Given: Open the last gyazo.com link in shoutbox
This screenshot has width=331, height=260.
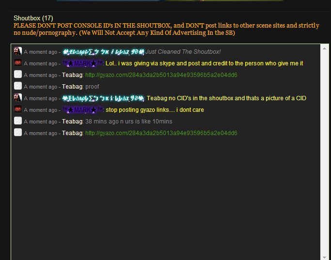Looking at the screenshot, I should 161,133.
